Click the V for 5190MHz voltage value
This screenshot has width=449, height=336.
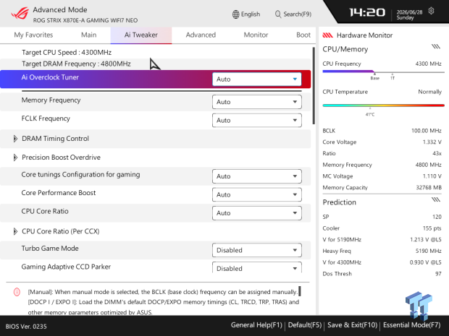coord(426,239)
